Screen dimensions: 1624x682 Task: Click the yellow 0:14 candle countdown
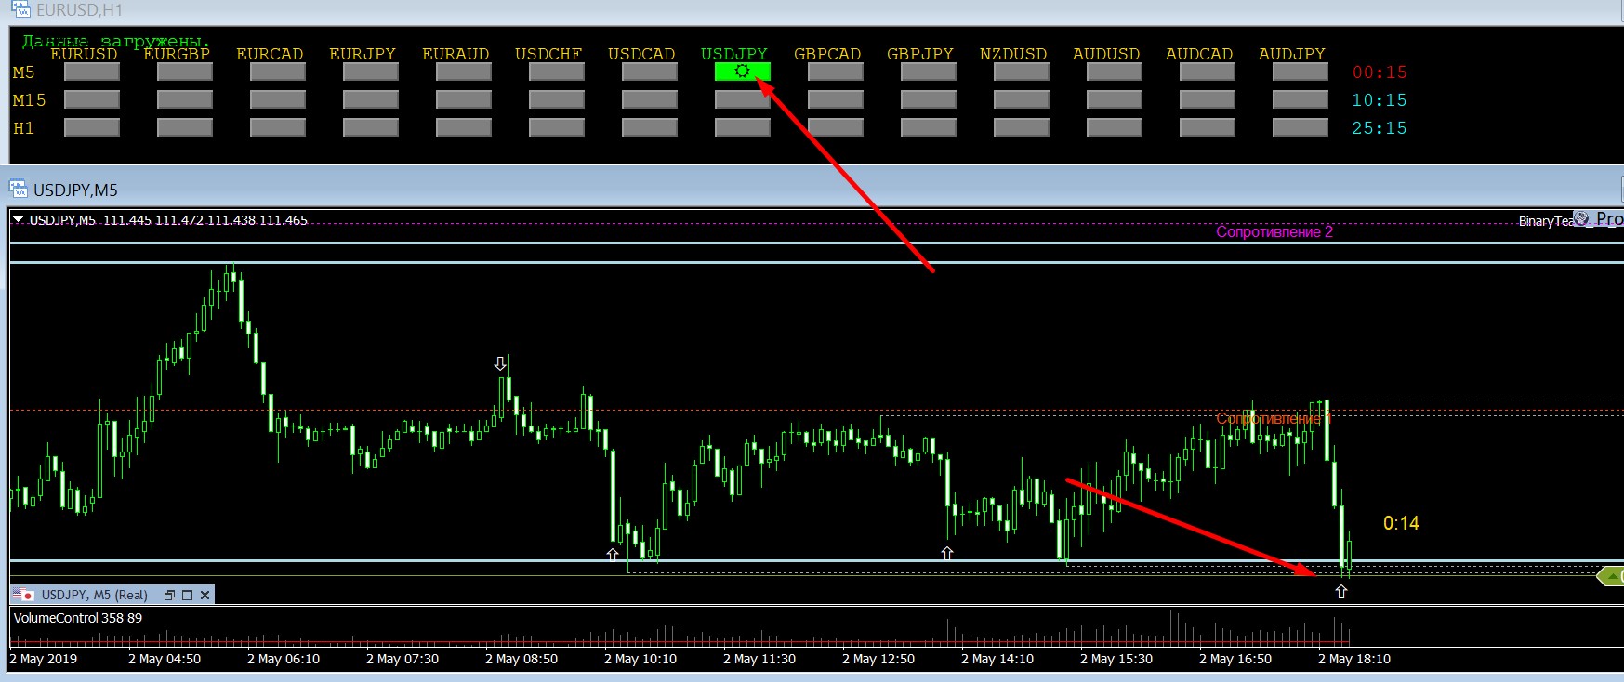(x=1401, y=523)
